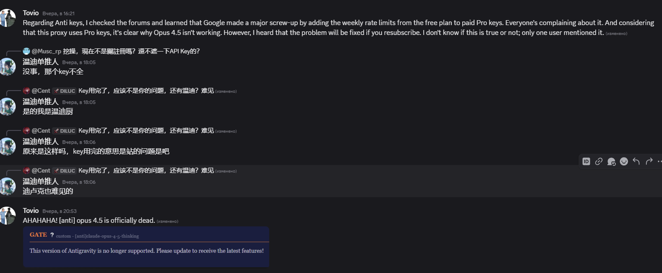This screenshot has height=273, width=662.
Task: Click Tovio's avatar on the first message
Action: tap(8, 17)
